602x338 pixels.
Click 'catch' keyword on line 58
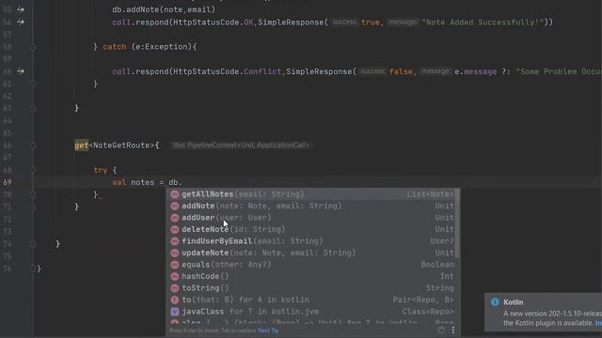click(x=115, y=47)
